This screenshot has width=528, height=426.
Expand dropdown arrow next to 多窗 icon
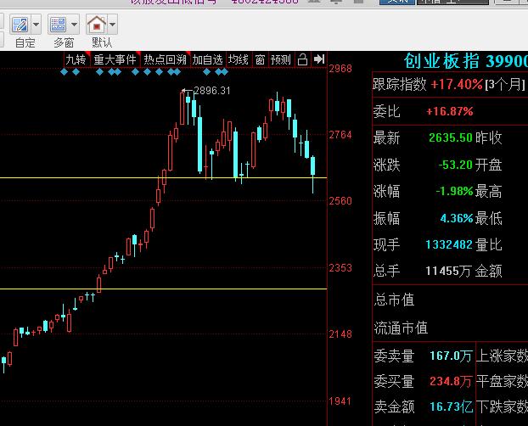click(x=75, y=25)
